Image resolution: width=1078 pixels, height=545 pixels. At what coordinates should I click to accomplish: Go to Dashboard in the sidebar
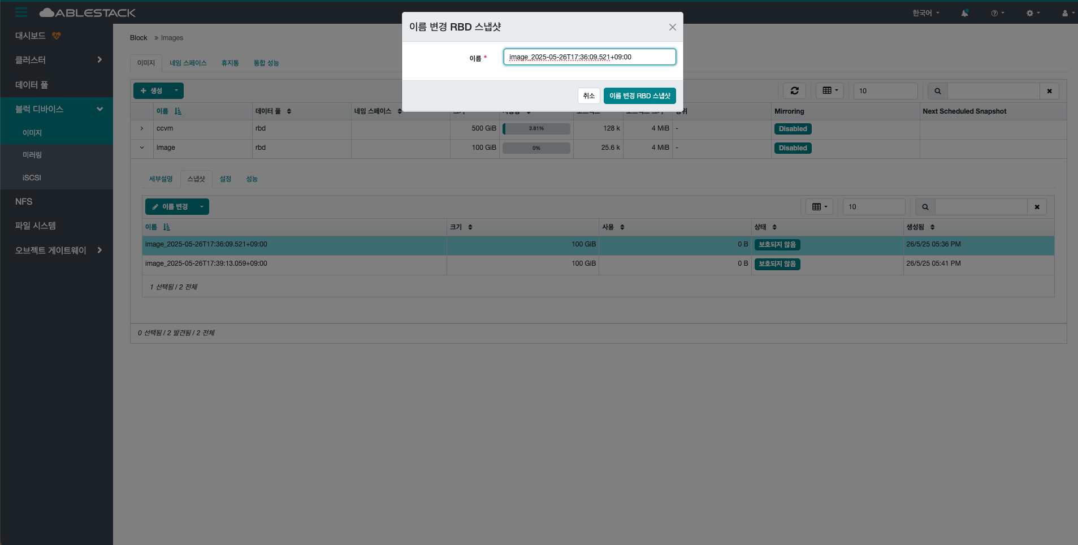tap(31, 36)
